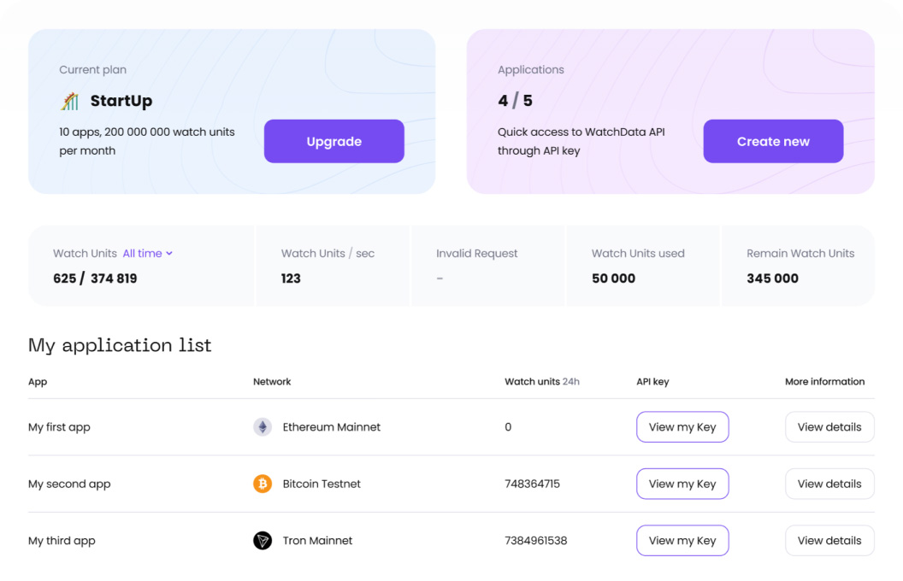Reveal the API key of My second app
Viewport: 903px width, 581px height.
682,484
